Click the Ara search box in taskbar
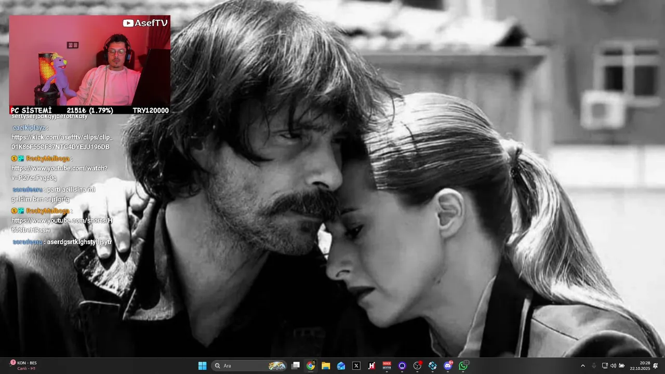The width and height of the screenshot is (665, 374). [x=249, y=366]
